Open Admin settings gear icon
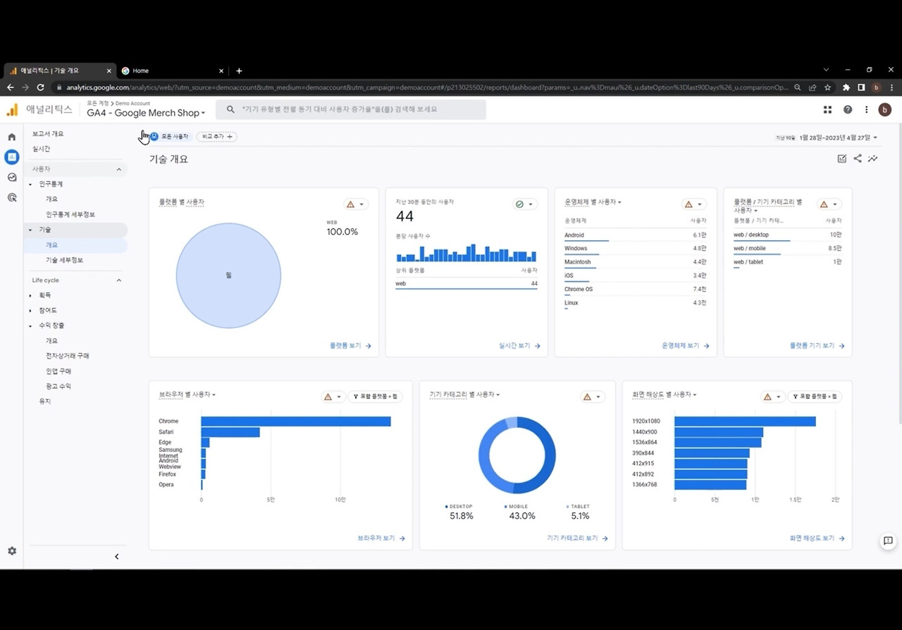This screenshot has width=902, height=630. 11,551
